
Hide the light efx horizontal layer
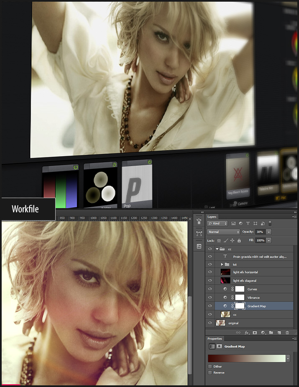[210, 272]
